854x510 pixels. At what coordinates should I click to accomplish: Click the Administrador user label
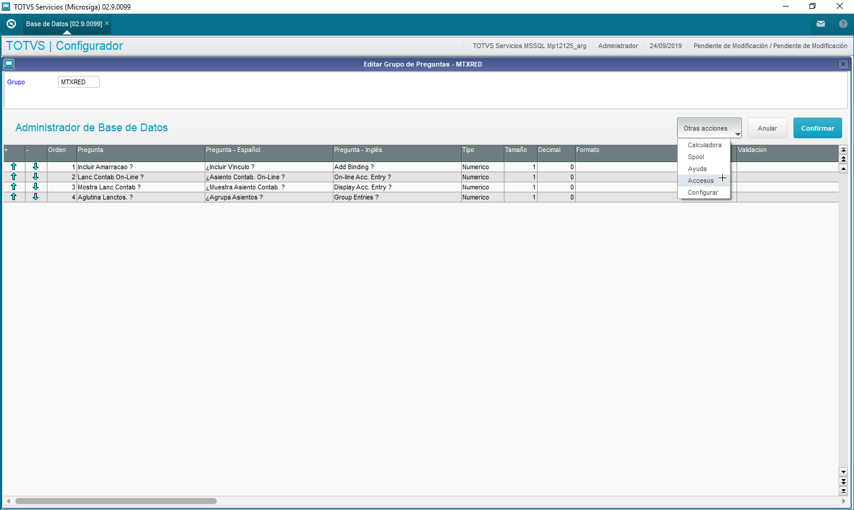618,46
